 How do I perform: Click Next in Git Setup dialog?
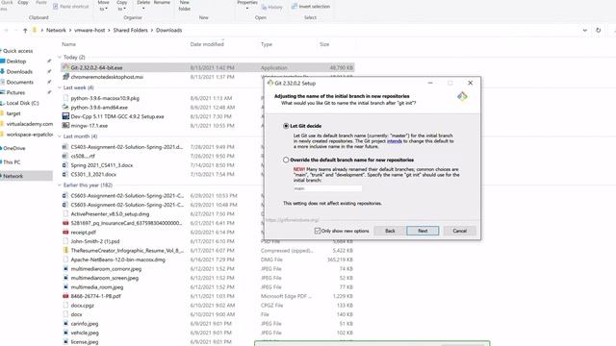[423, 231]
